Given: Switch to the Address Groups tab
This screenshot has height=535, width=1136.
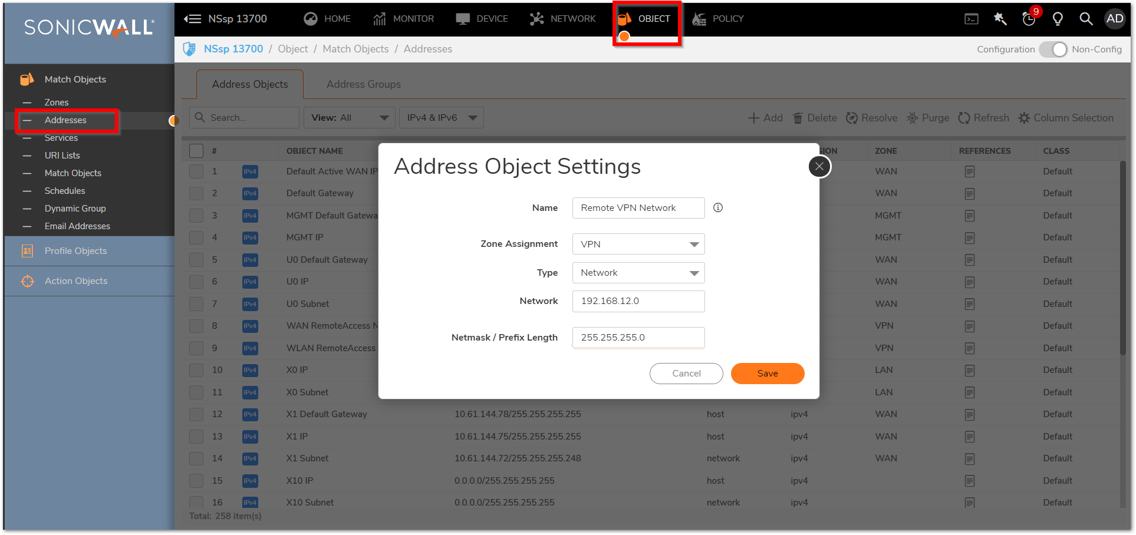Looking at the screenshot, I should 363,84.
